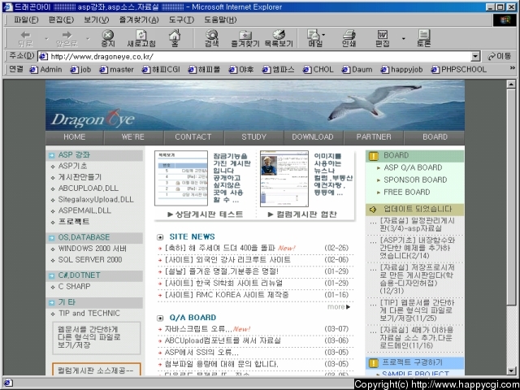Open the 컬럼게시판 협찬 thumbnail image

point(284,179)
